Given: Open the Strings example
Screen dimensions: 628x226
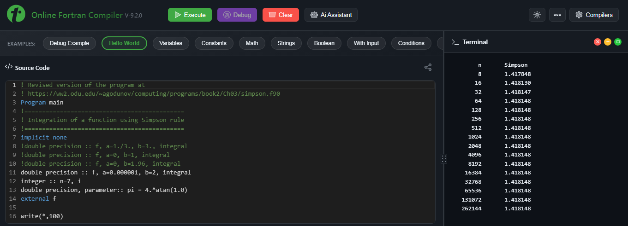Looking at the screenshot, I should 286,43.
